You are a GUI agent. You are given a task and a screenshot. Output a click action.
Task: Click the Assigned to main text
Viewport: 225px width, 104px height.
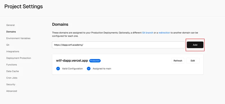click(102, 68)
